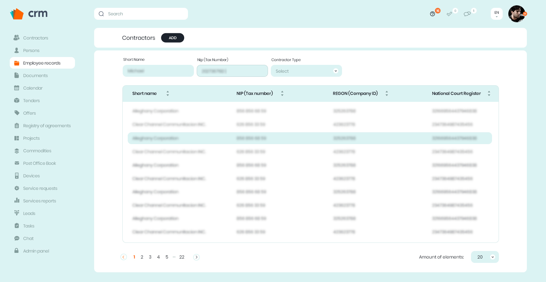Open the EN language dropdown

(497, 14)
